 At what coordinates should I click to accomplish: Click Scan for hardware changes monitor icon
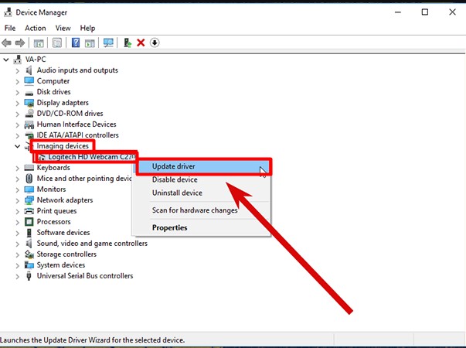(108, 43)
